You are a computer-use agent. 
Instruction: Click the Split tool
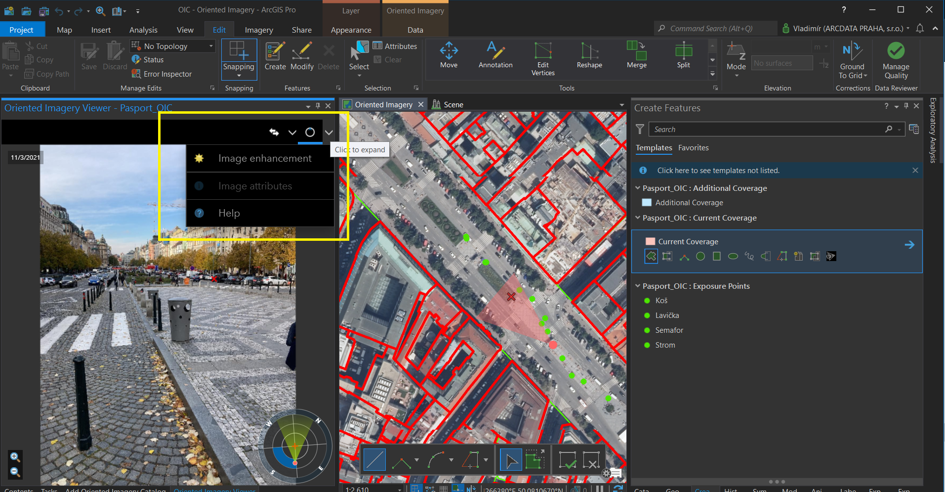pyautogui.click(x=684, y=55)
